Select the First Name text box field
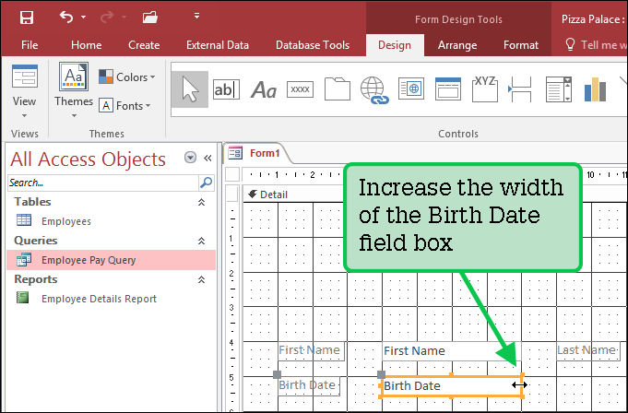 (451, 351)
